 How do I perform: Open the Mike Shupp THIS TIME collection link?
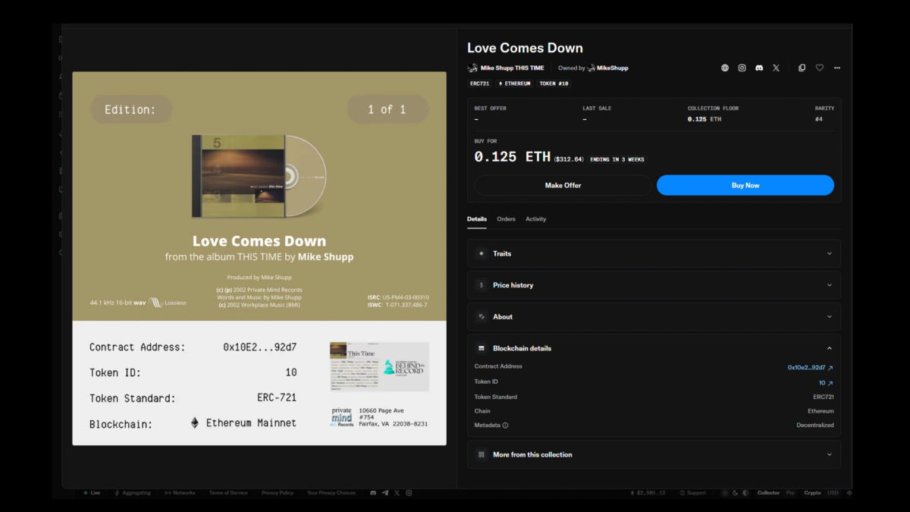point(512,68)
